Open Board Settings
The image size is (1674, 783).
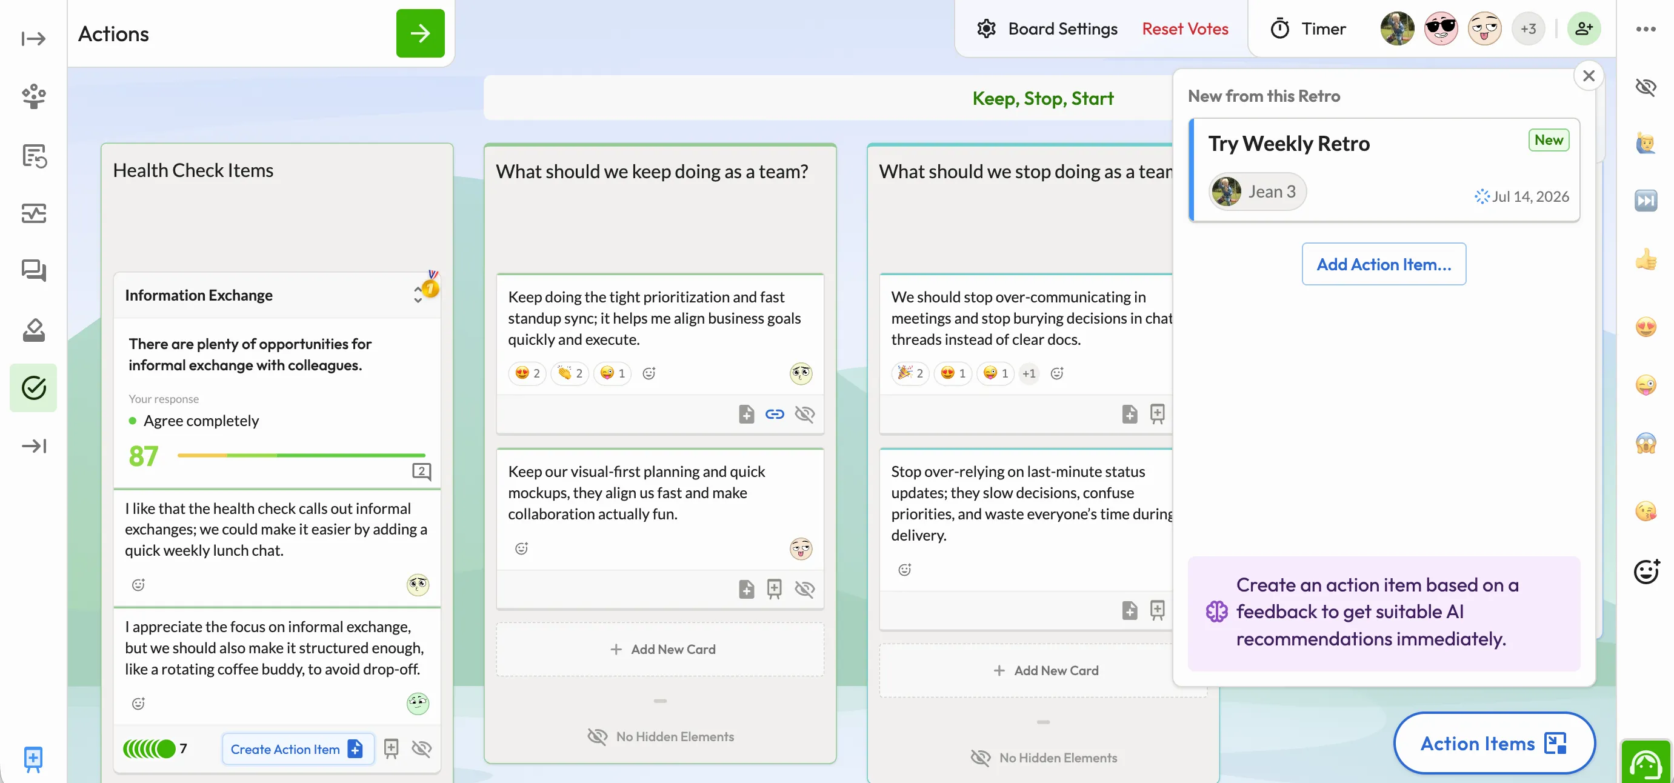point(1046,28)
